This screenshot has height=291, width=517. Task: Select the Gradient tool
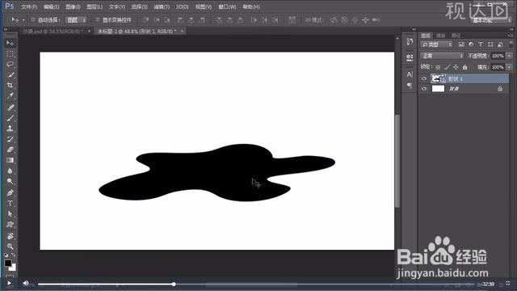tap(10, 160)
